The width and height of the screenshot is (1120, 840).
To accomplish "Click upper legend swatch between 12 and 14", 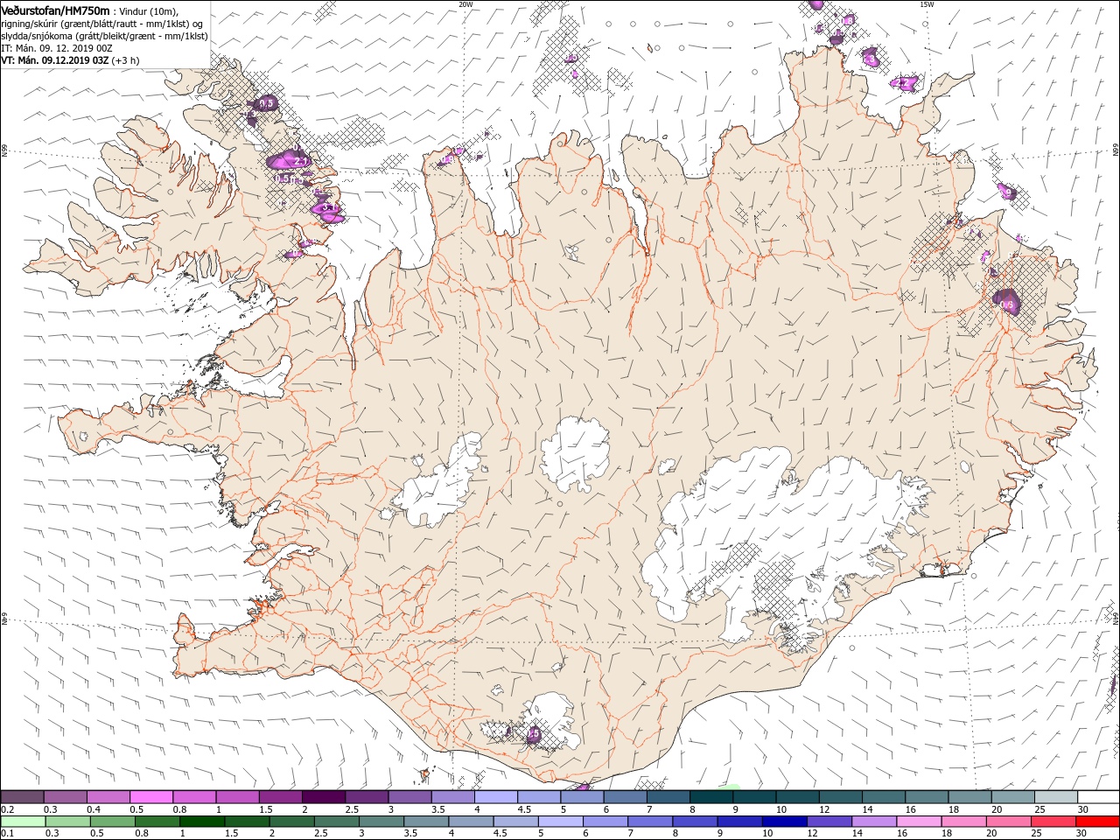I will (x=840, y=797).
